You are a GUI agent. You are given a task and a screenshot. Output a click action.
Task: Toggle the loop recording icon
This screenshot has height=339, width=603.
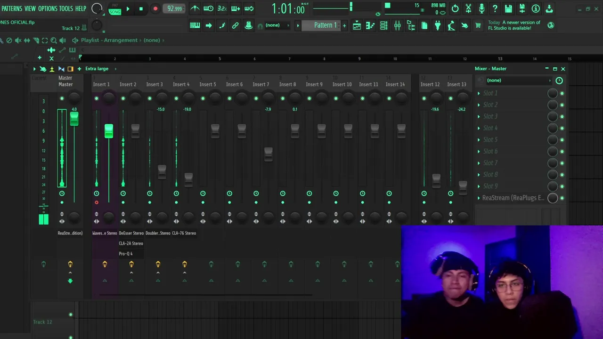point(249,8)
